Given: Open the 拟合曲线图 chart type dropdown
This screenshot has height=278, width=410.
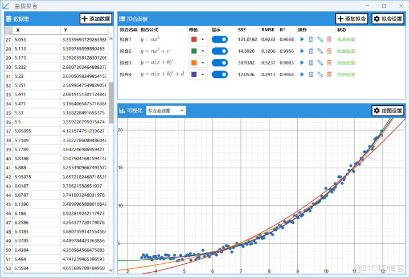Looking at the screenshot, I should 166,110.
